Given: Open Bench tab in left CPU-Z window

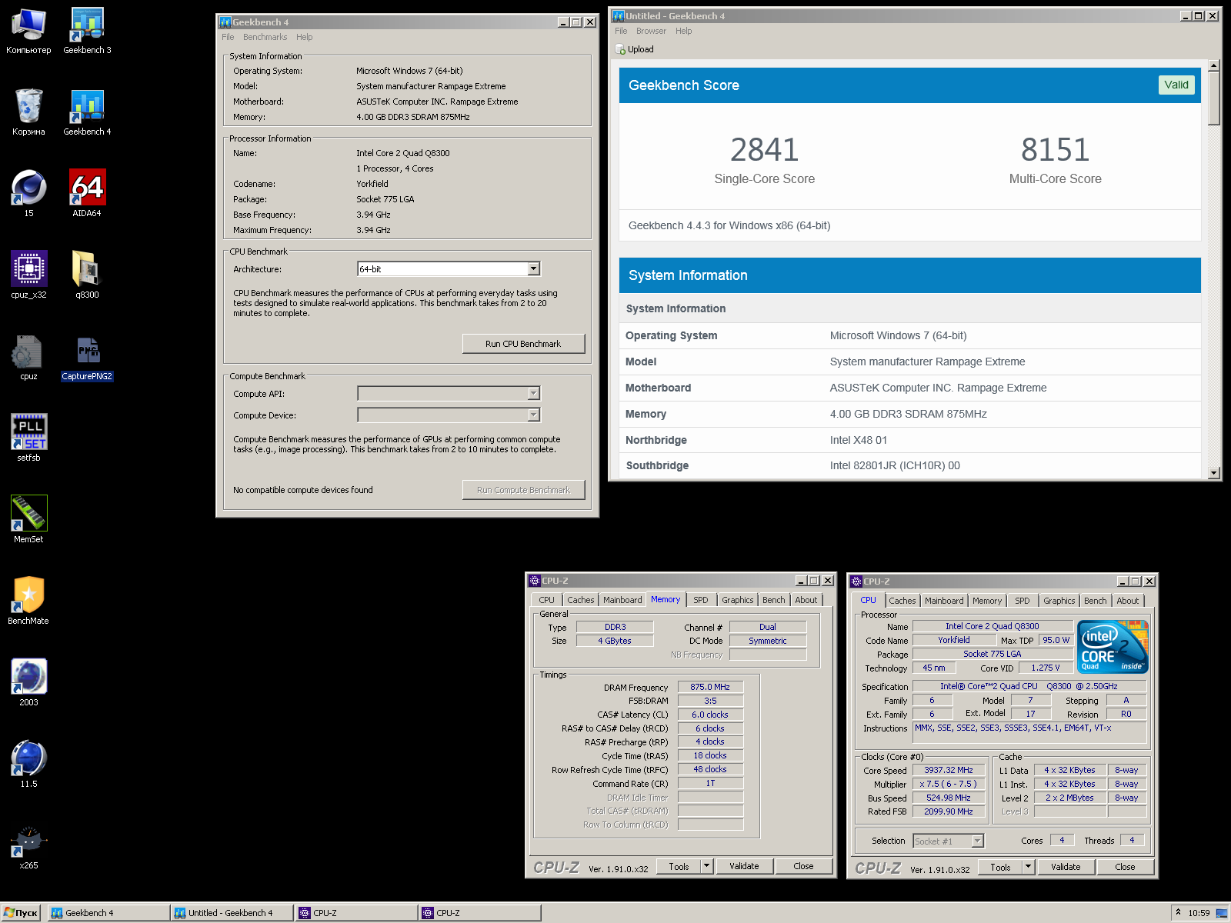Looking at the screenshot, I should [x=774, y=600].
